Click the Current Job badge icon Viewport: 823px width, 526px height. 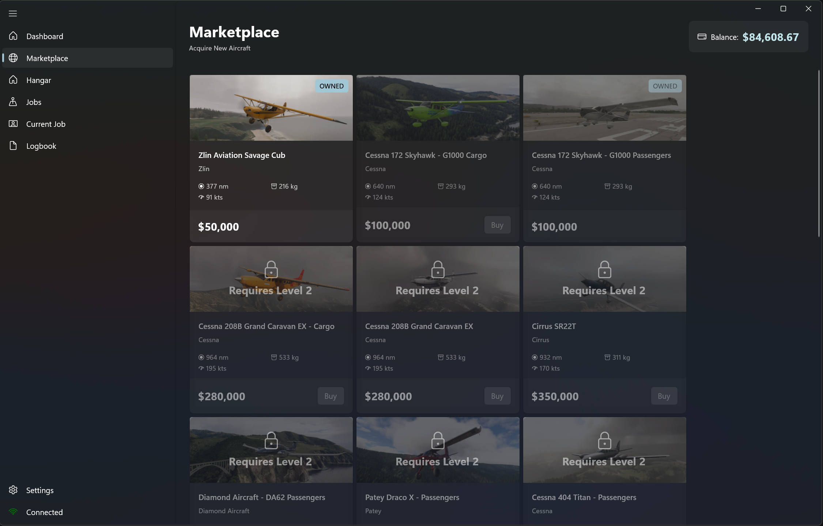pos(12,124)
